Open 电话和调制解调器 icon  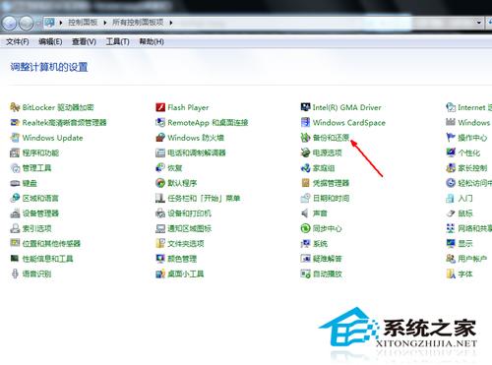pyautogui.click(x=160, y=152)
